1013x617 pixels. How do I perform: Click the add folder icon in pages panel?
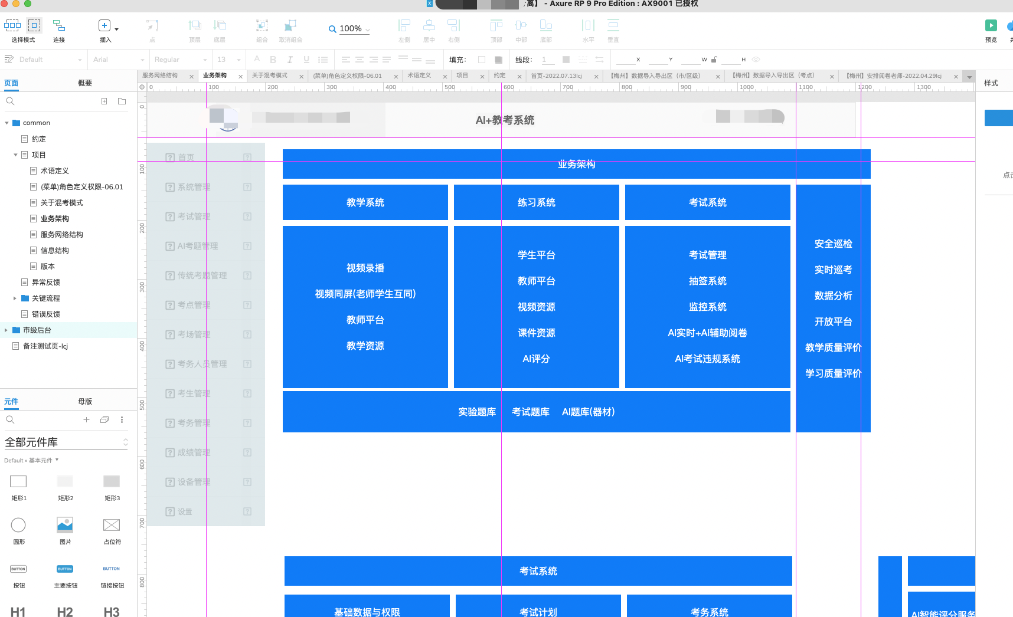[122, 101]
